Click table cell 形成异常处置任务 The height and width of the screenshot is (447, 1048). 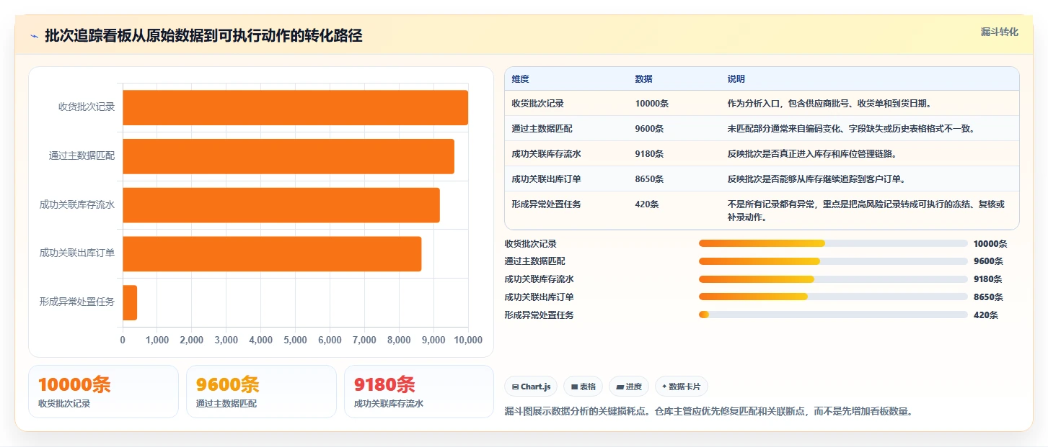(x=546, y=204)
